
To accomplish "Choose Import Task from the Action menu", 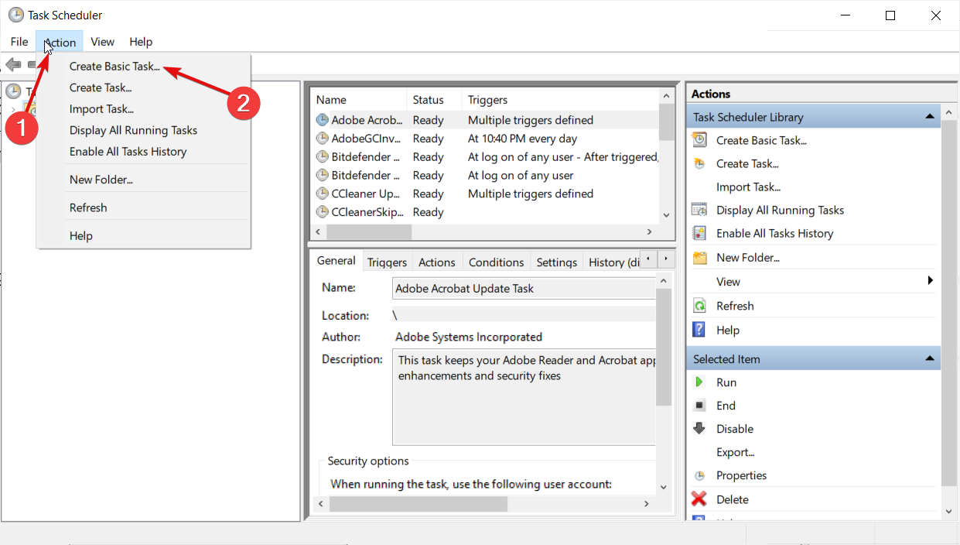I will (x=101, y=109).
